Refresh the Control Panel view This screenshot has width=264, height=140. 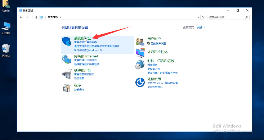point(203,17)
